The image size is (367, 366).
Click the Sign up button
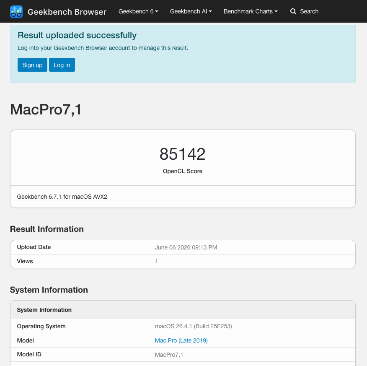click(32, 65)
